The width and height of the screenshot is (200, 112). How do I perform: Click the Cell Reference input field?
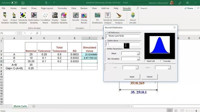click(x=123, y=36)
